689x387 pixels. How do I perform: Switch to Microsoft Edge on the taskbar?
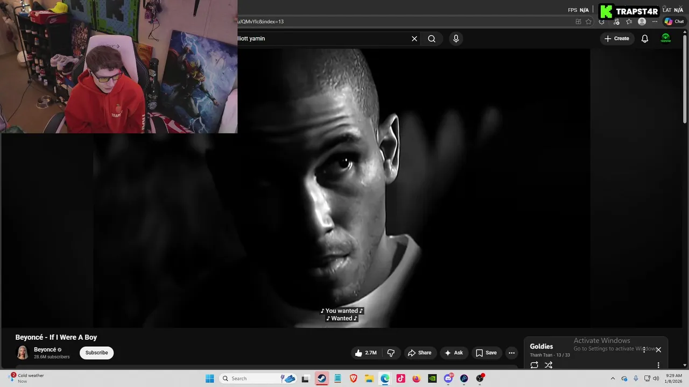[x=385, y=378]
